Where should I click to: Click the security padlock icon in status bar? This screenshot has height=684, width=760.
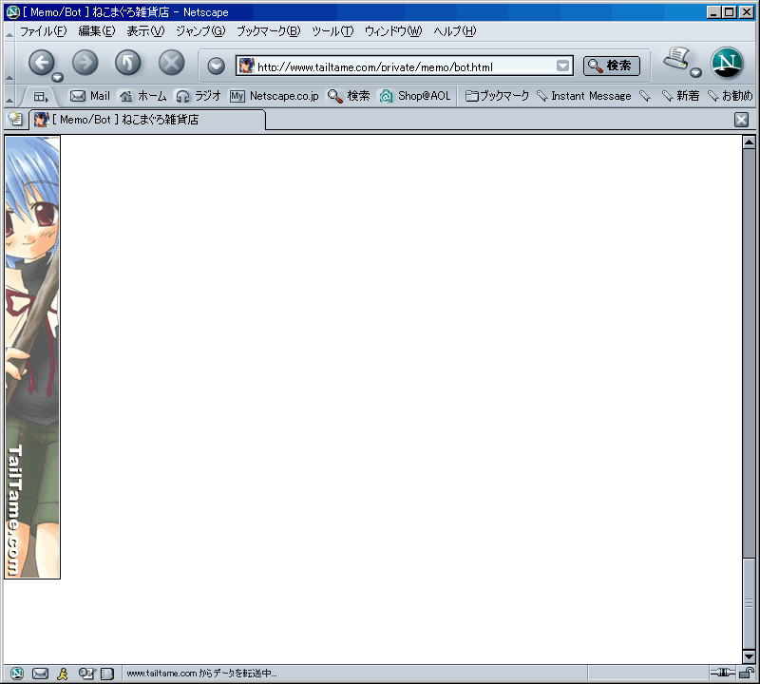pyautogui.click(x=747, y=673)
